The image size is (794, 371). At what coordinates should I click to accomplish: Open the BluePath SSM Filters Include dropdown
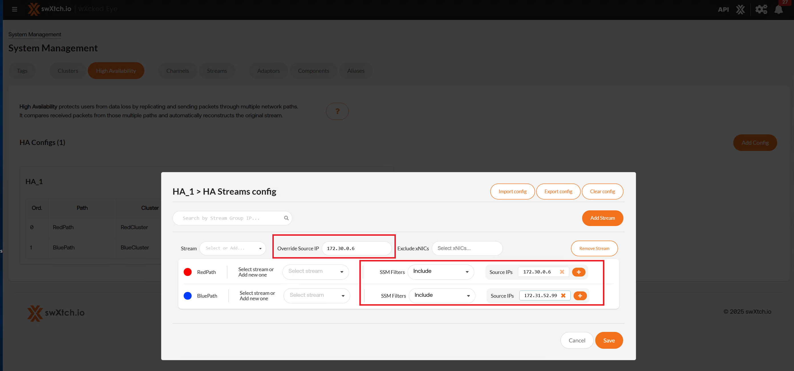click(x=441, y=295)
